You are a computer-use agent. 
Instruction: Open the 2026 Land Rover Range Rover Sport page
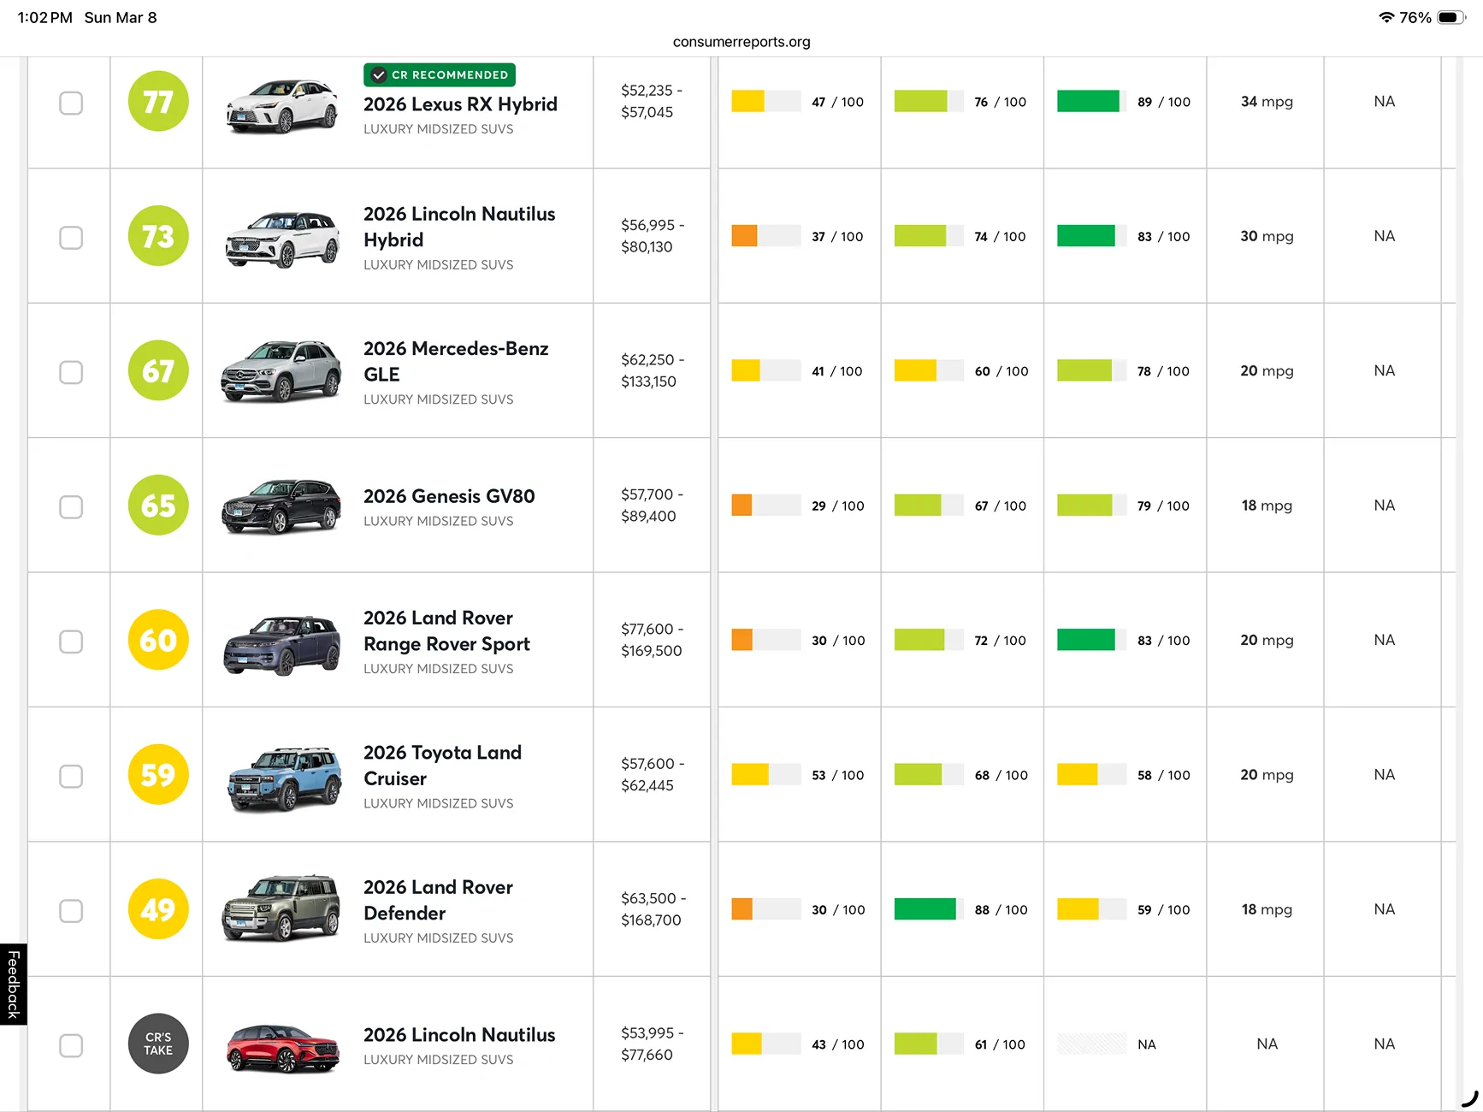point(446,630)
